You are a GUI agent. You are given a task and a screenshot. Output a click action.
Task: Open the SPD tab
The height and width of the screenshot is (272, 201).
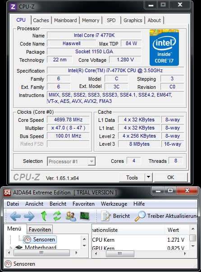click(111, 20)
